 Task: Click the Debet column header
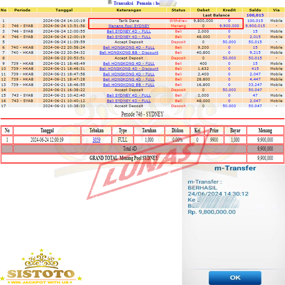click(x=203, y=10)
